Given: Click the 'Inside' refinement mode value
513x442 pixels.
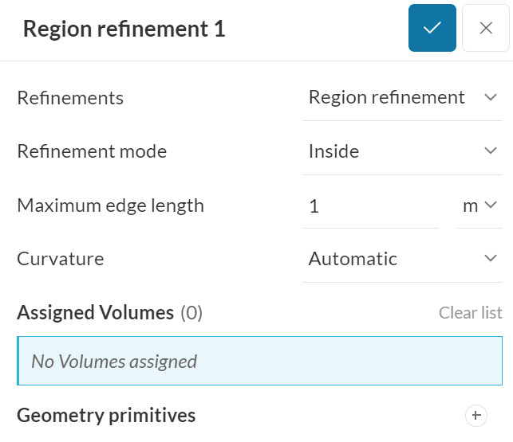Looking at the screenshot, I should (333, 151).
